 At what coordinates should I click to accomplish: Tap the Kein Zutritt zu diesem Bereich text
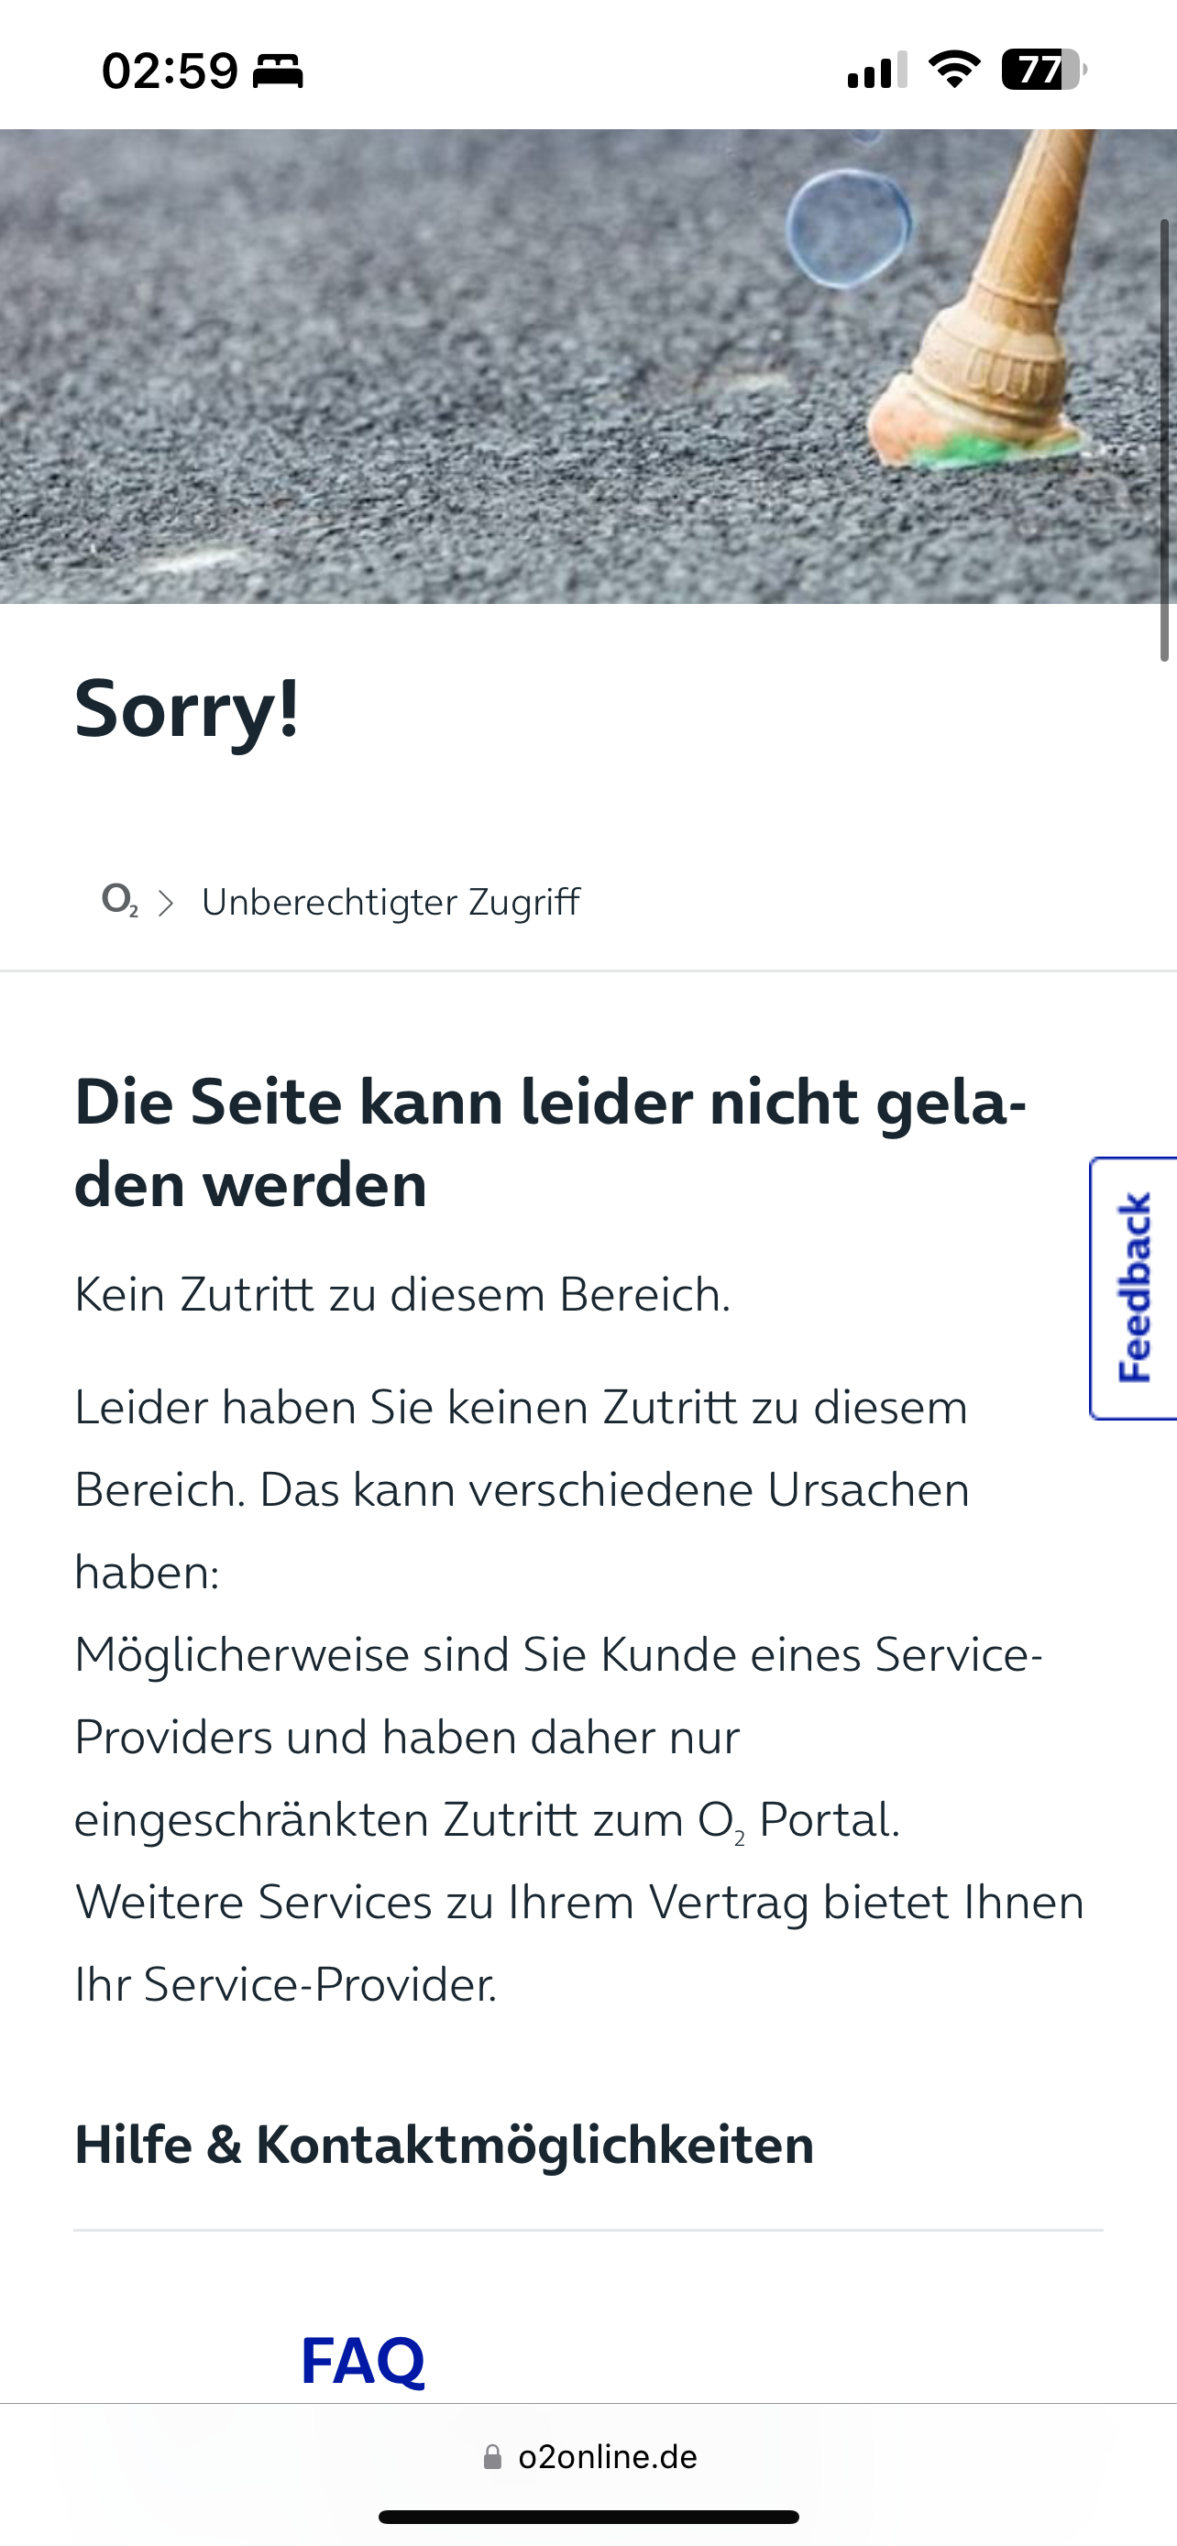[x=402, y=1294]
